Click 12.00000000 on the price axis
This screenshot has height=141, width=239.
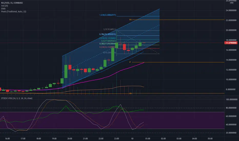tap(231, 70)
